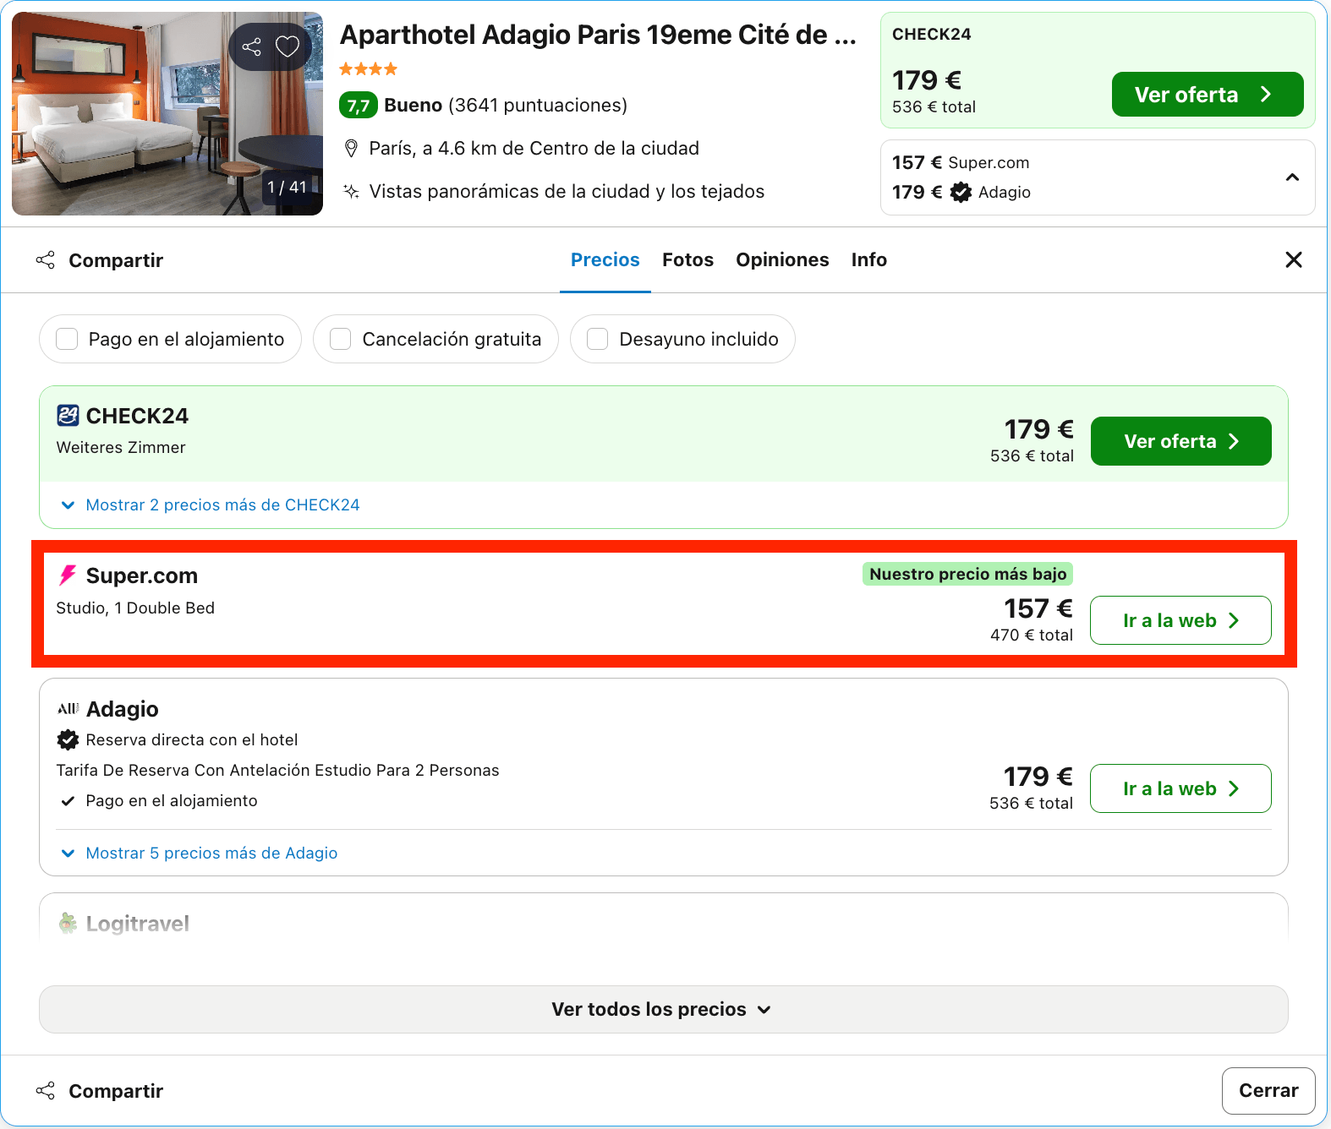Open the Opiniones tab
1331x1129 pixels.
pyautogui.click(x=782, y=259)
